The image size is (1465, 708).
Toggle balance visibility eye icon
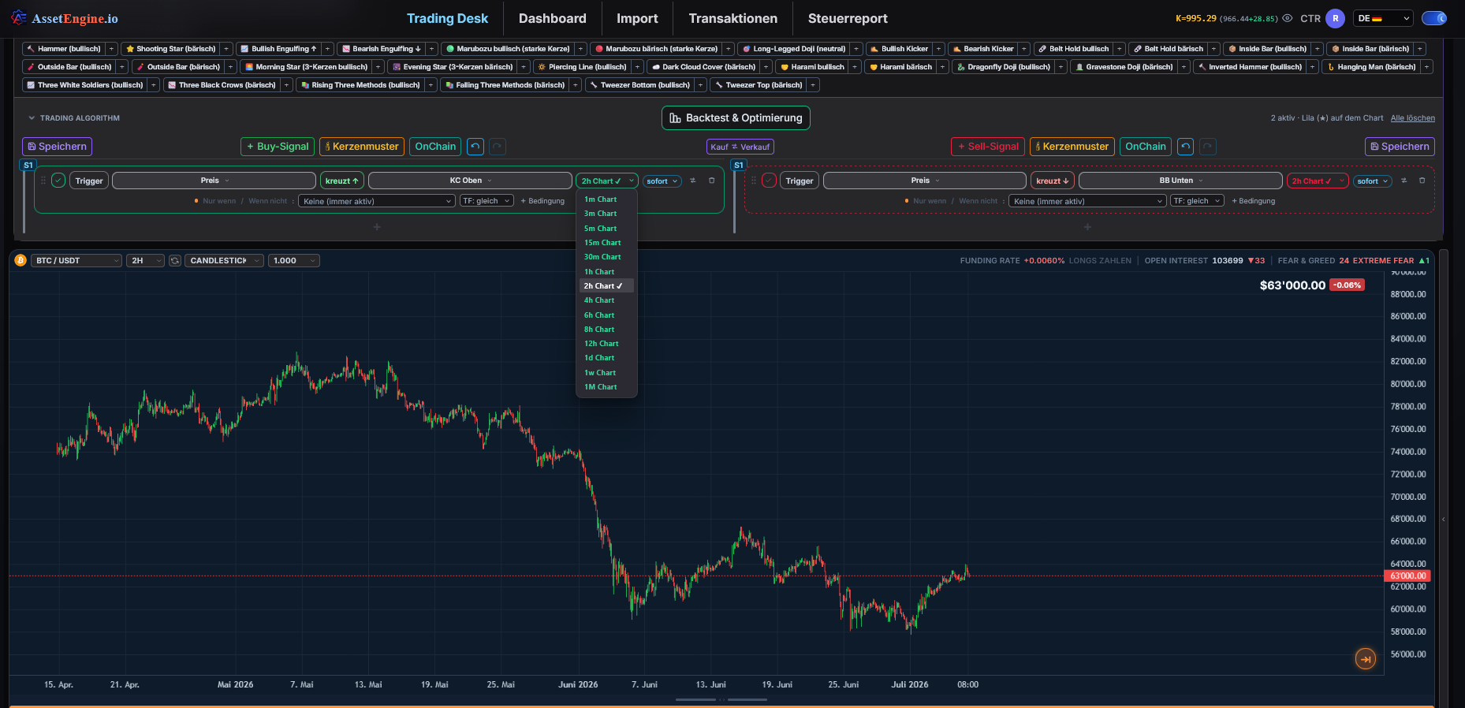pos(1288,18)
